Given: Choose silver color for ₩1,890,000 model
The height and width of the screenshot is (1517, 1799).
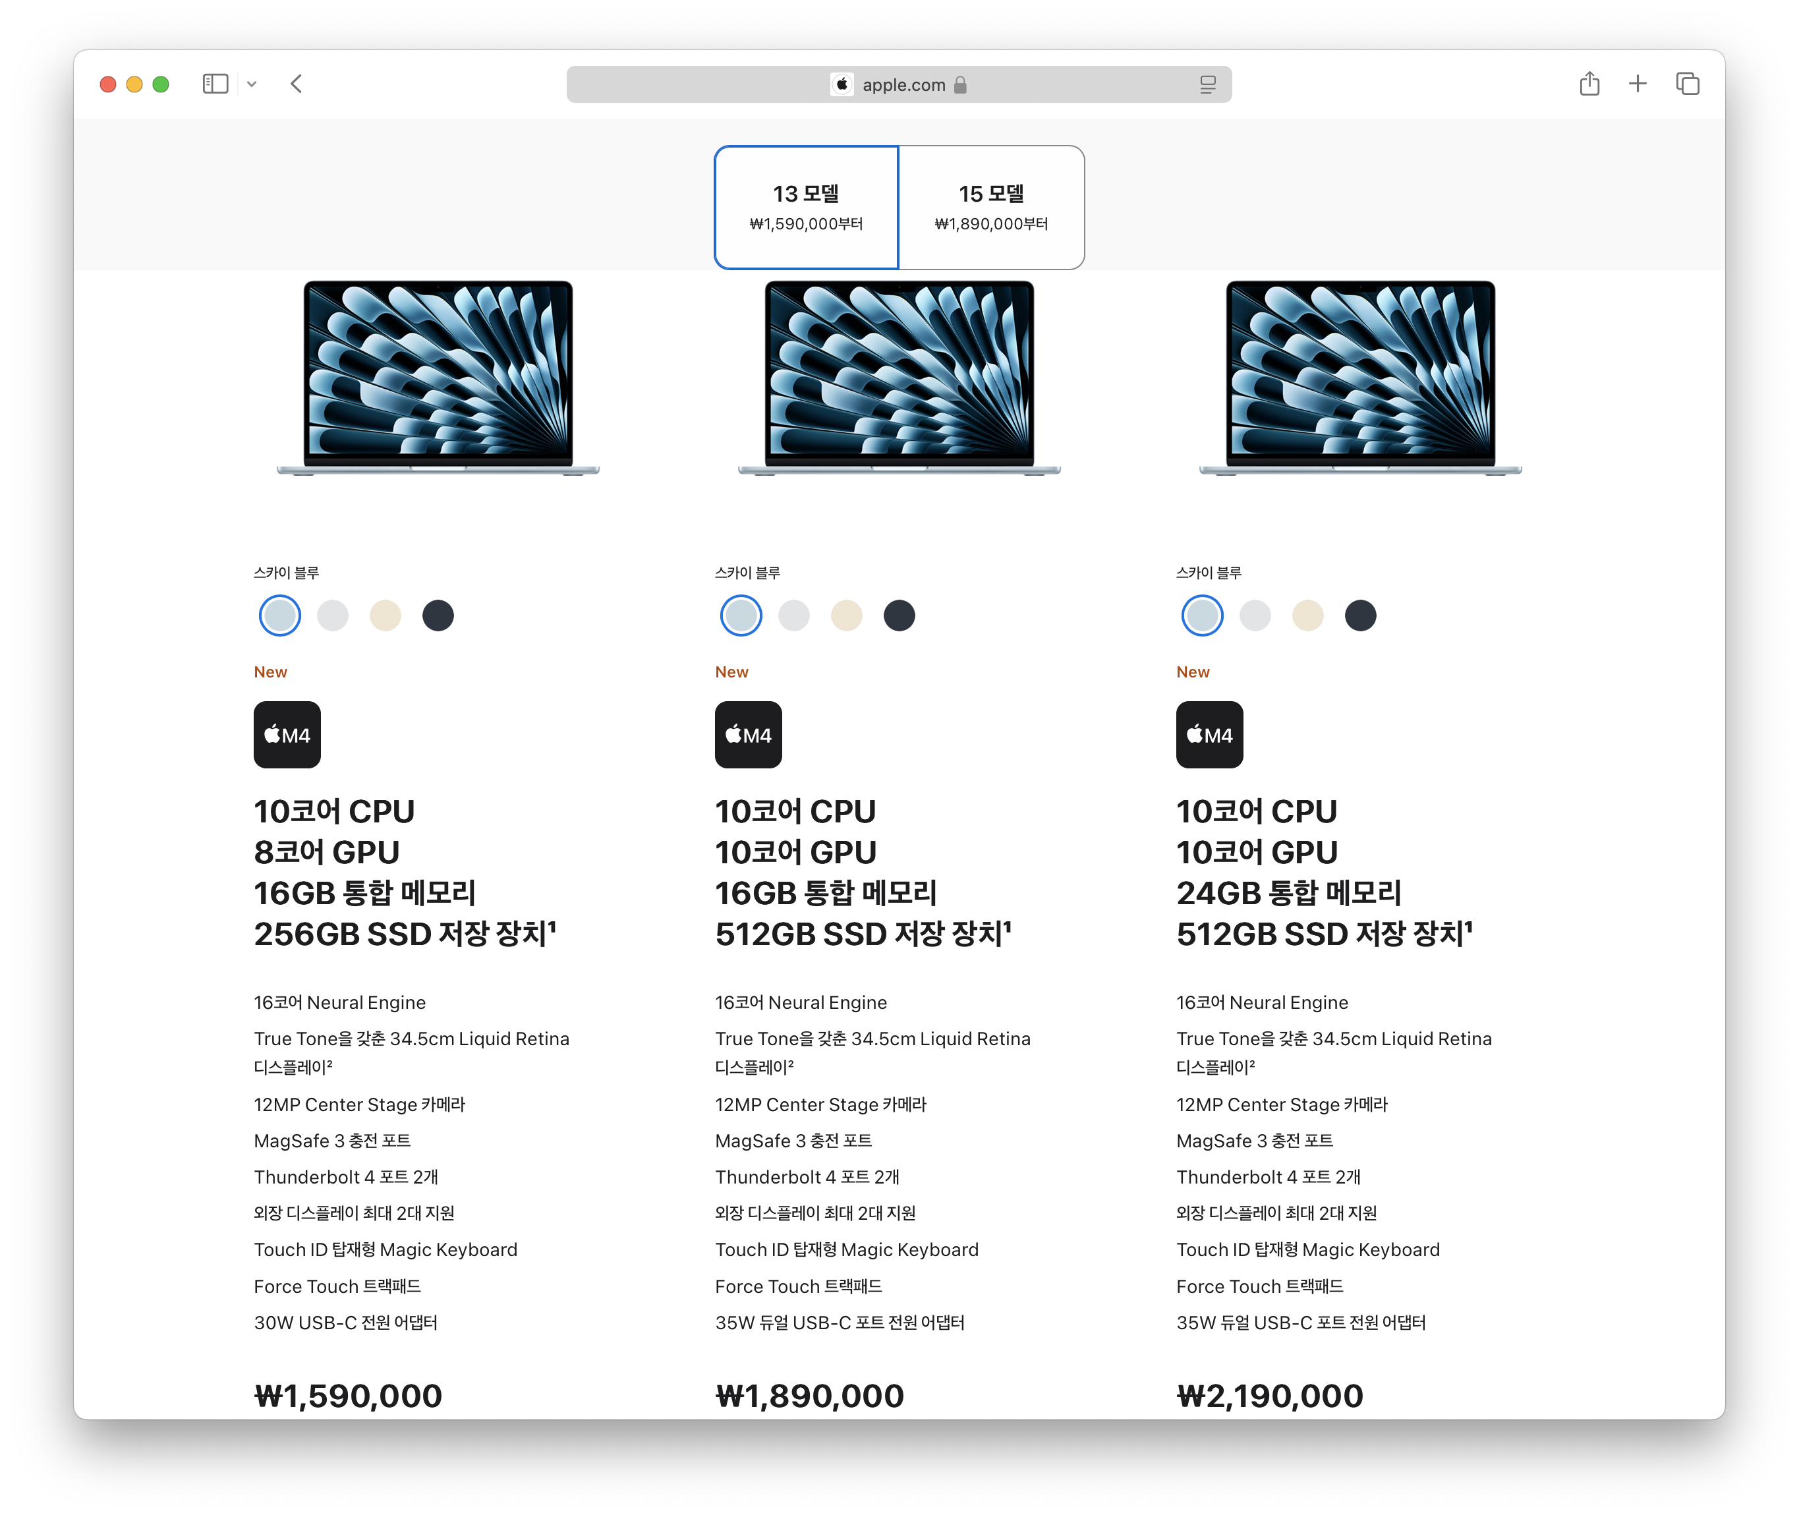Looking at the screenshot, I should tap(793, 615).
